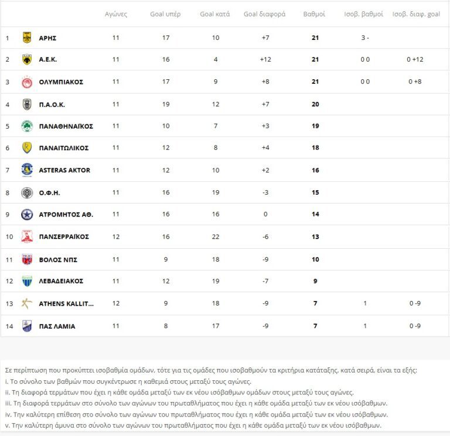
Task: Click the ATHENS KALLITHEA logo
Action: 26,303
